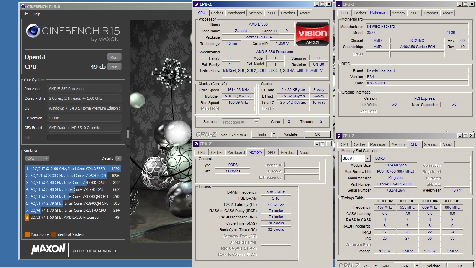Open the Help menu in Cinebench

37,14
